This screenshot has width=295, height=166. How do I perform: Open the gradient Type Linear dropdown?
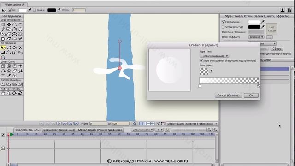[x=214, y=56]
